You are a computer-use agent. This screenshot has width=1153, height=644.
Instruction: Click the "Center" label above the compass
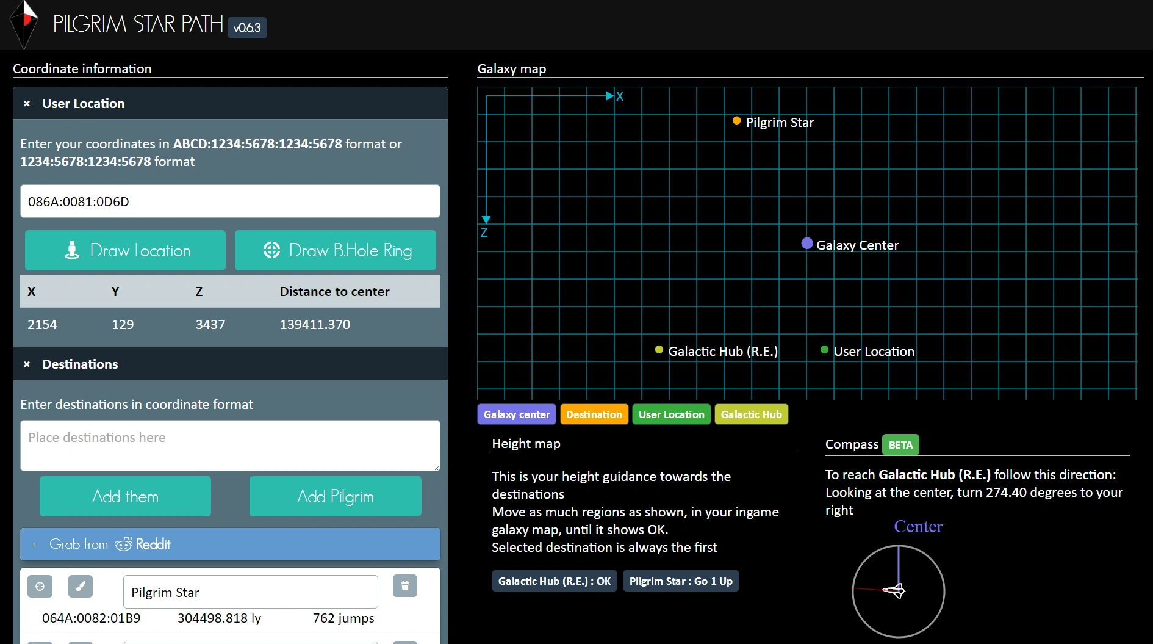click(x=918, y=526)
